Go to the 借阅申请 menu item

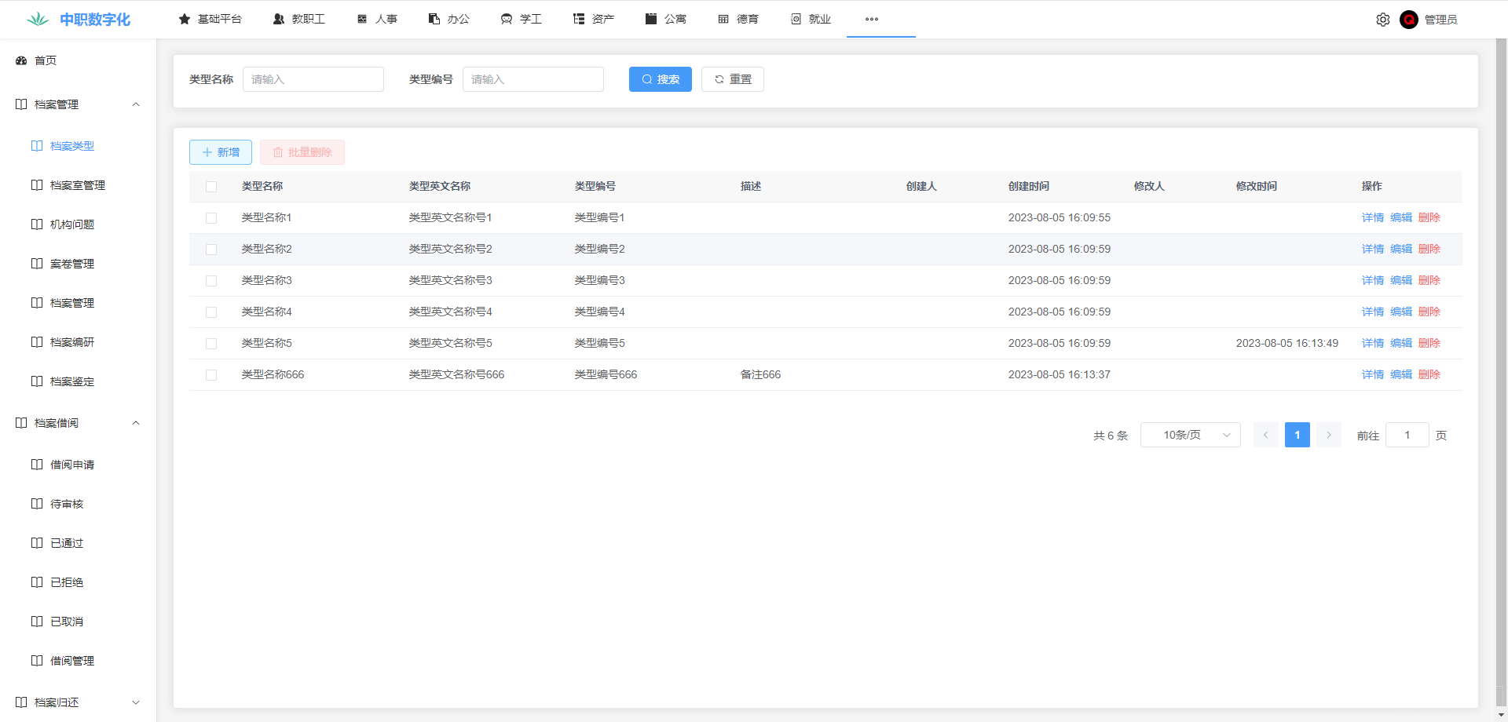point(71,465)
